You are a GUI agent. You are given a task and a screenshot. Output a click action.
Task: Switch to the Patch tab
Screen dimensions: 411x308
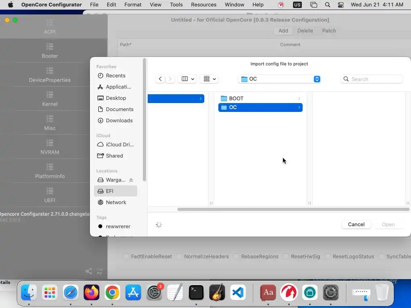(329, 30)
